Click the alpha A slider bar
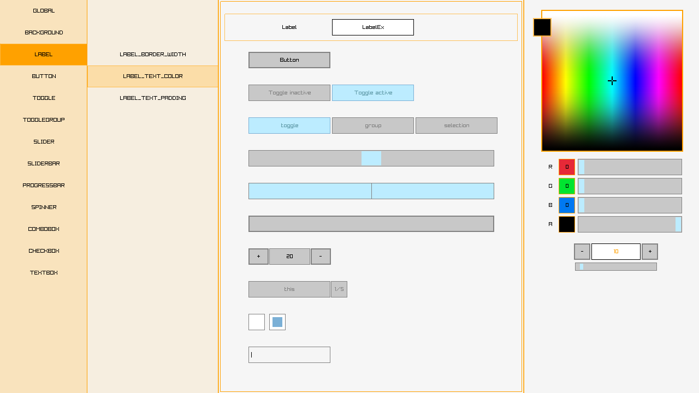 (x=630, y=224)
